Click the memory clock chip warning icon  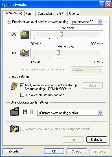tap(25, 53)
